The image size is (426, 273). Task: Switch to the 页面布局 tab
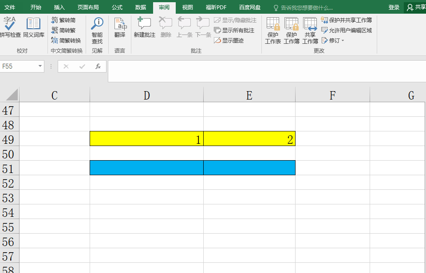point(88,8)
